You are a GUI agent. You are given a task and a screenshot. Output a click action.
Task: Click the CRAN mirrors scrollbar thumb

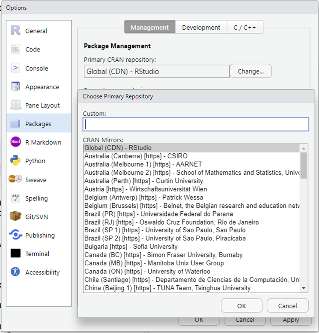pos(304,165)
